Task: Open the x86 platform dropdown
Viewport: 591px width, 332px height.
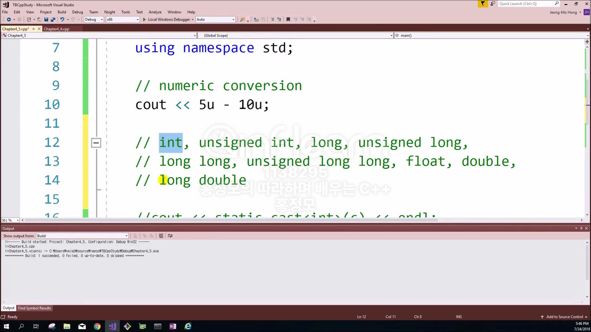Action: click(x=123, y=19)
